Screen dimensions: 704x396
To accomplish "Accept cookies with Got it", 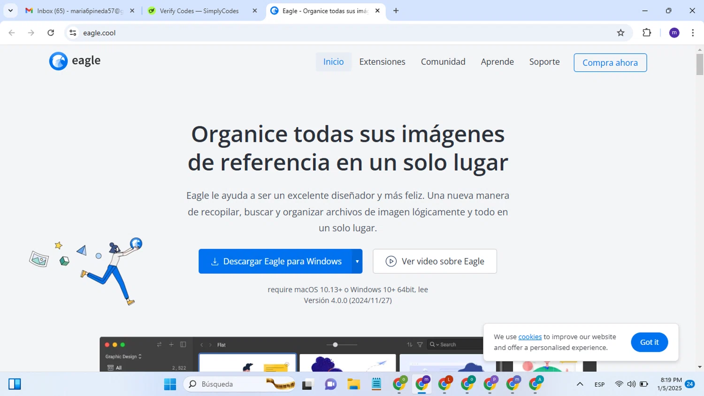I will pyautogui.click(x=649, y=342).
